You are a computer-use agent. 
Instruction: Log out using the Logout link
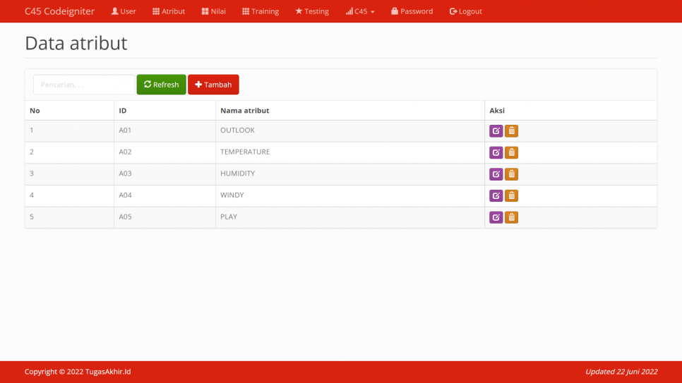[x=465, y=11]
